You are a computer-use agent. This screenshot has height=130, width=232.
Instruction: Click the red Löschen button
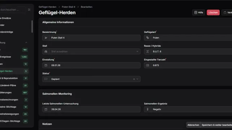213,13
